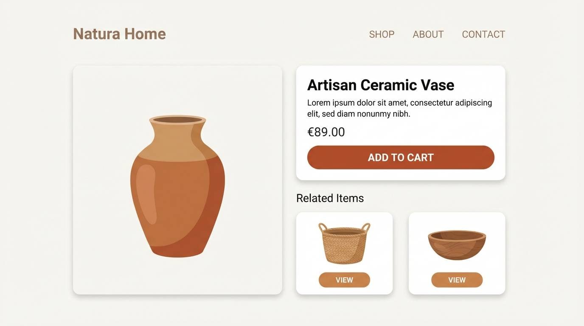Image resolution: width=584 pixels, height=326 pixels.
Task: Open the bowl related item card
Action: (456, 253)
